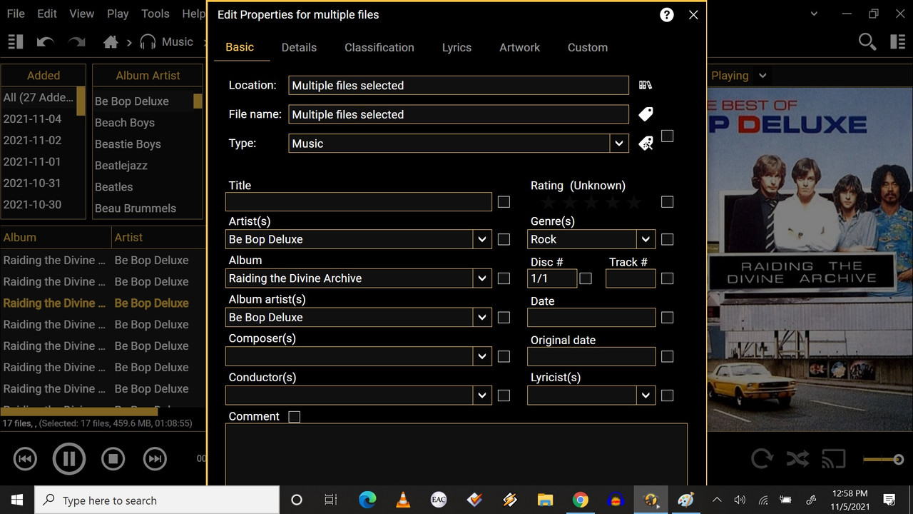Click the rename-from-properties icon beside Location

pyautogui.click(x=646, y=85)
